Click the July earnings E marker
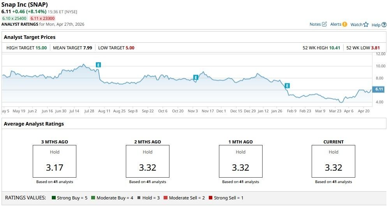 98,65
